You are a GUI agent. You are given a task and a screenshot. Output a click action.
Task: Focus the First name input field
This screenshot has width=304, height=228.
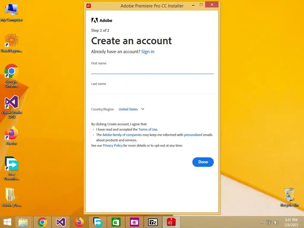[x=152, y=70]
